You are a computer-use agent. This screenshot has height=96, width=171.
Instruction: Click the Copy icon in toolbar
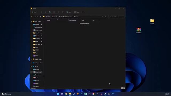click(x=45, y=12)
